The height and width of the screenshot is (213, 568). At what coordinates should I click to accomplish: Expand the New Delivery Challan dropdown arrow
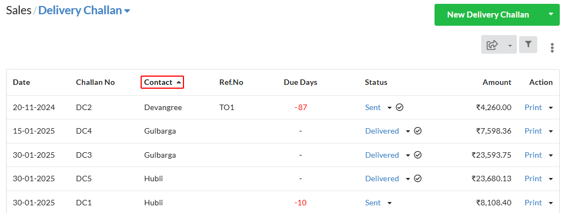click(x=550, y=14)
